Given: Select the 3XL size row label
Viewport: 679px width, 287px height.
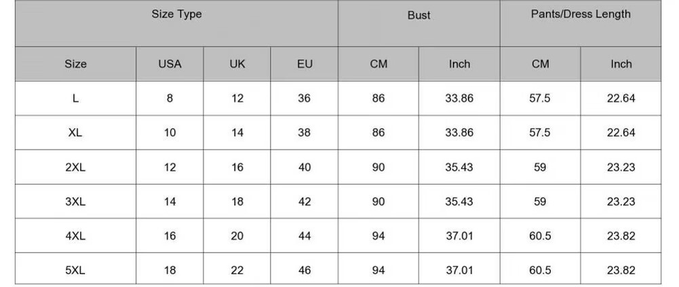Looking at the screenshot, I should (x=75, y=202).
